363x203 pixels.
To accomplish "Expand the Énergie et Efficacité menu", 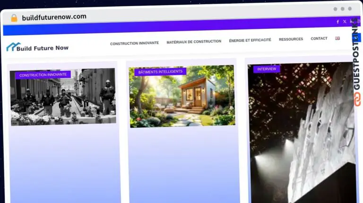I will (x=250, y=40).
